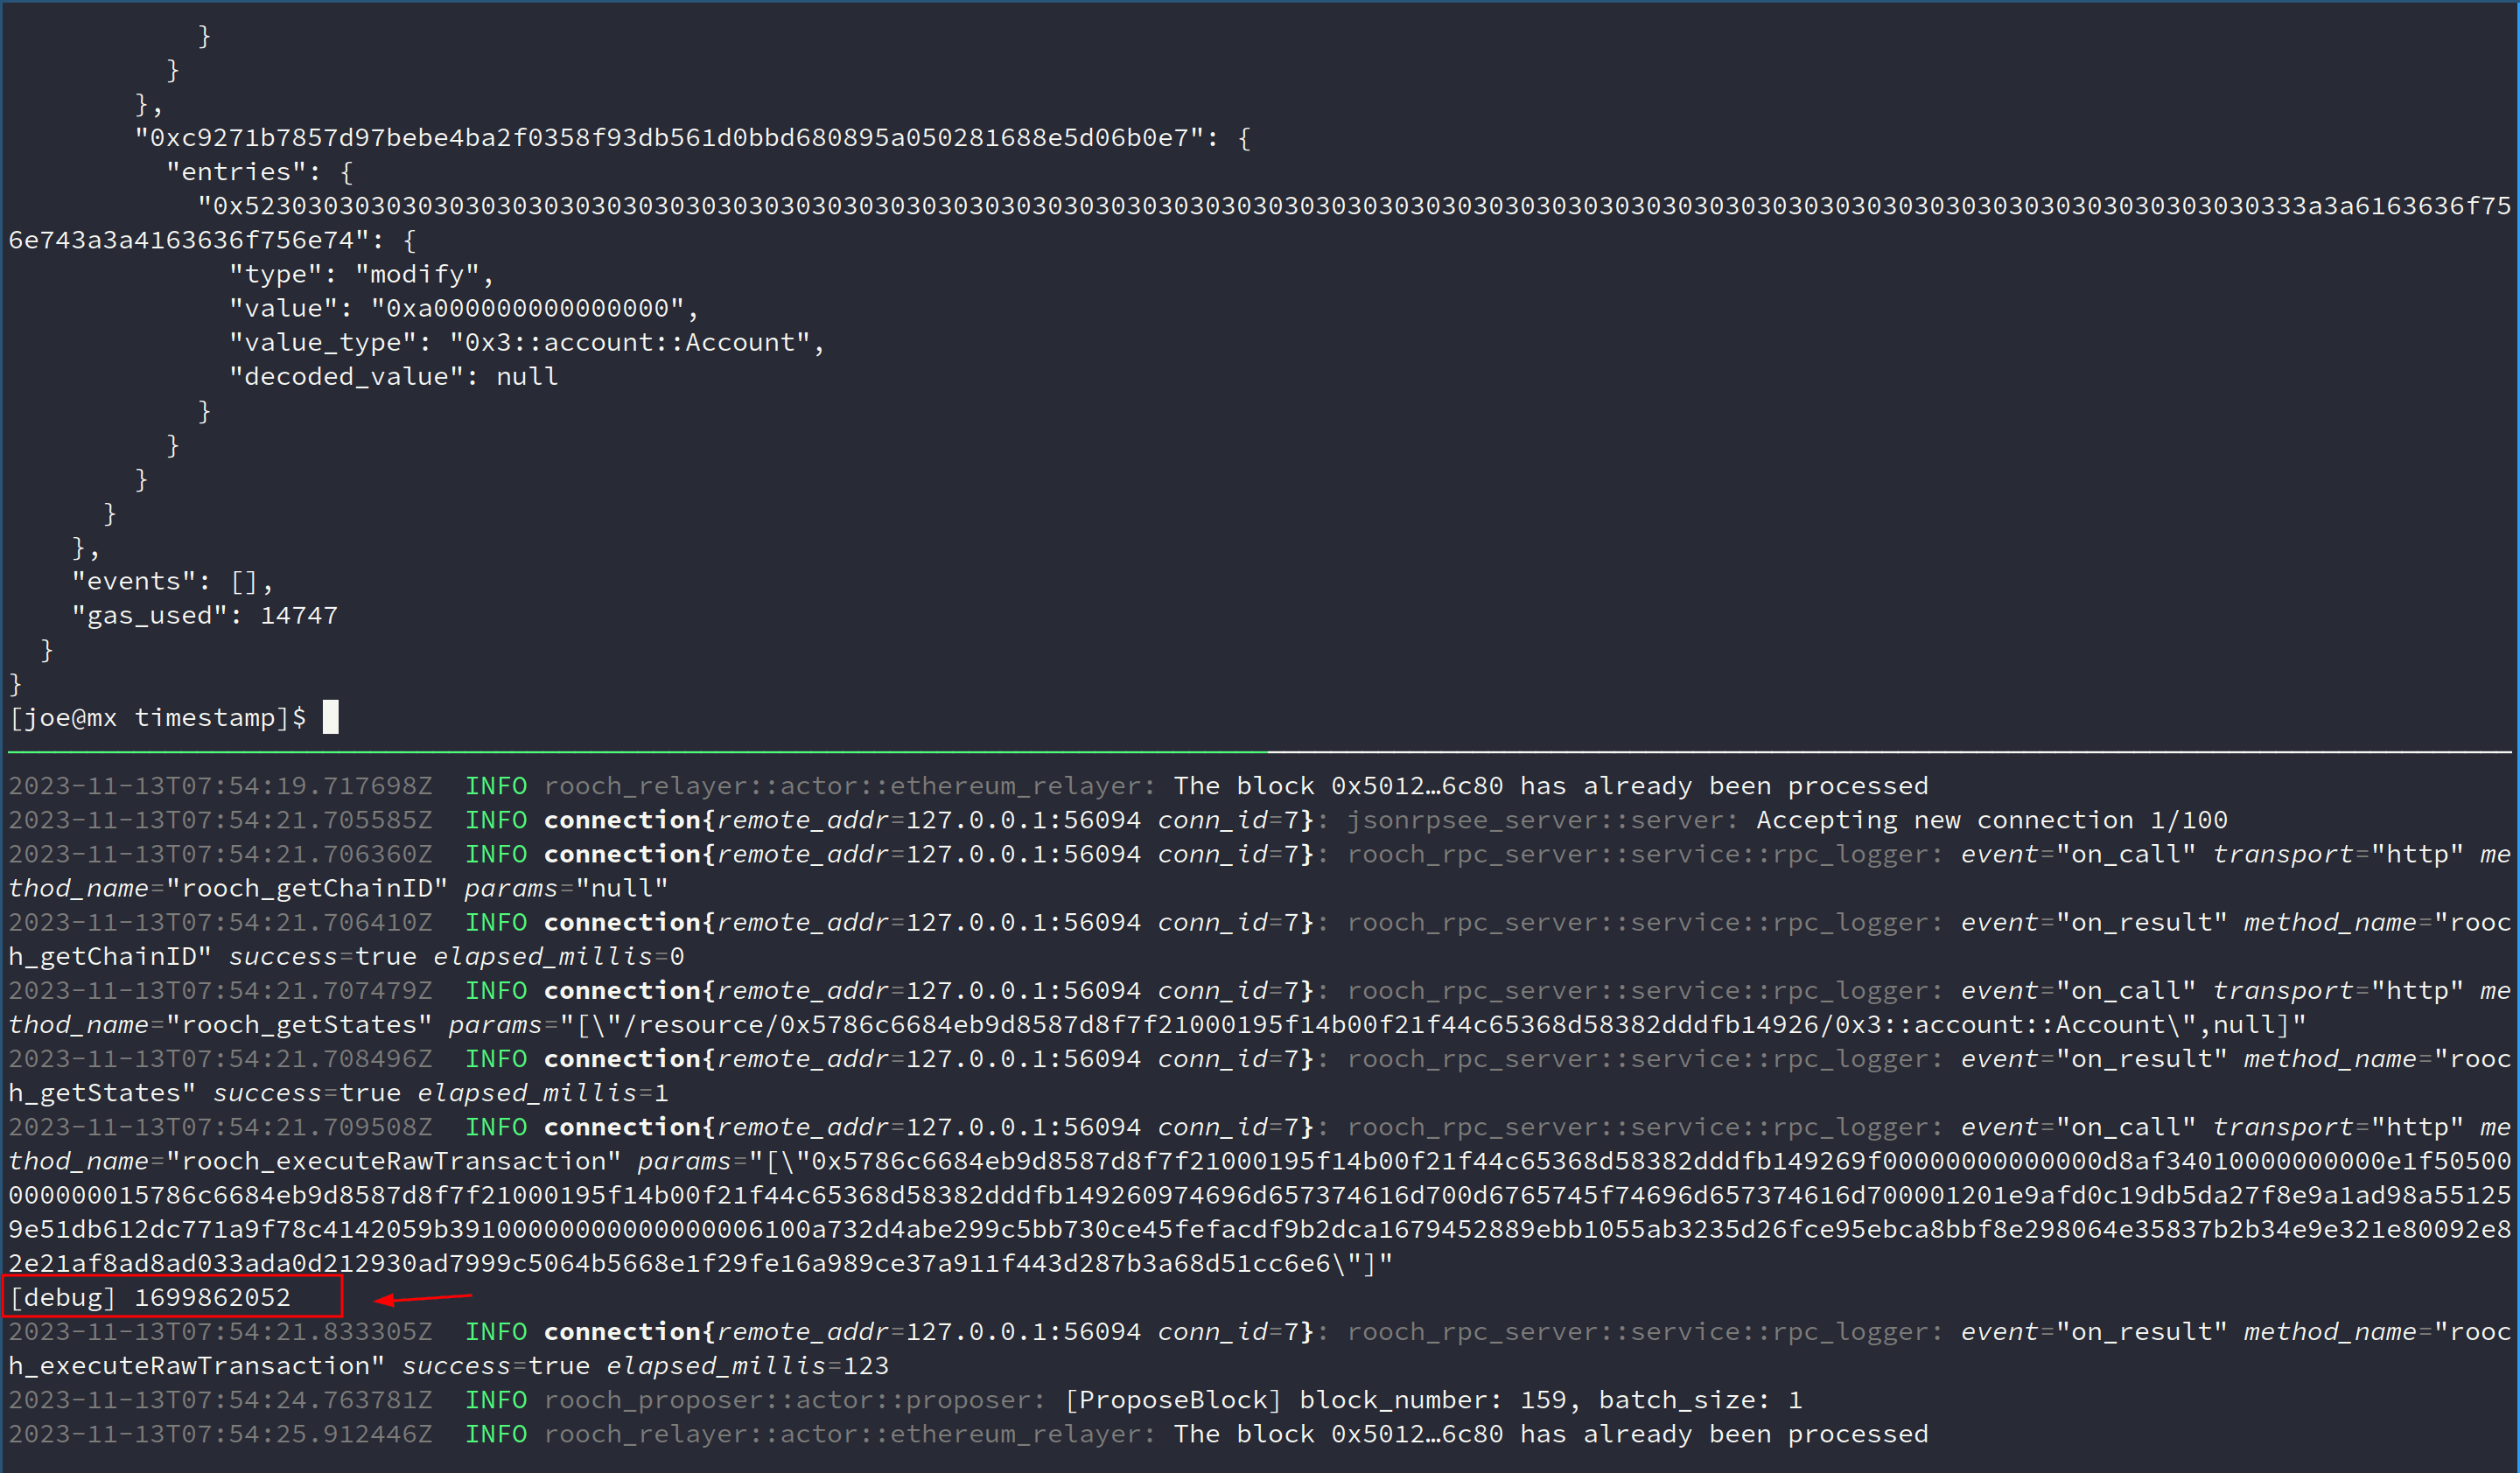Click the "decoded_value": null line
The image size is (2520, 1473).
pos(393,377)
